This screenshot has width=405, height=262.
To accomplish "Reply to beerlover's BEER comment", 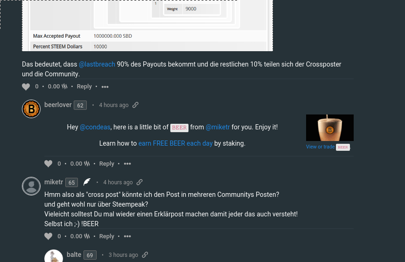I will click(x=107, y=164).
